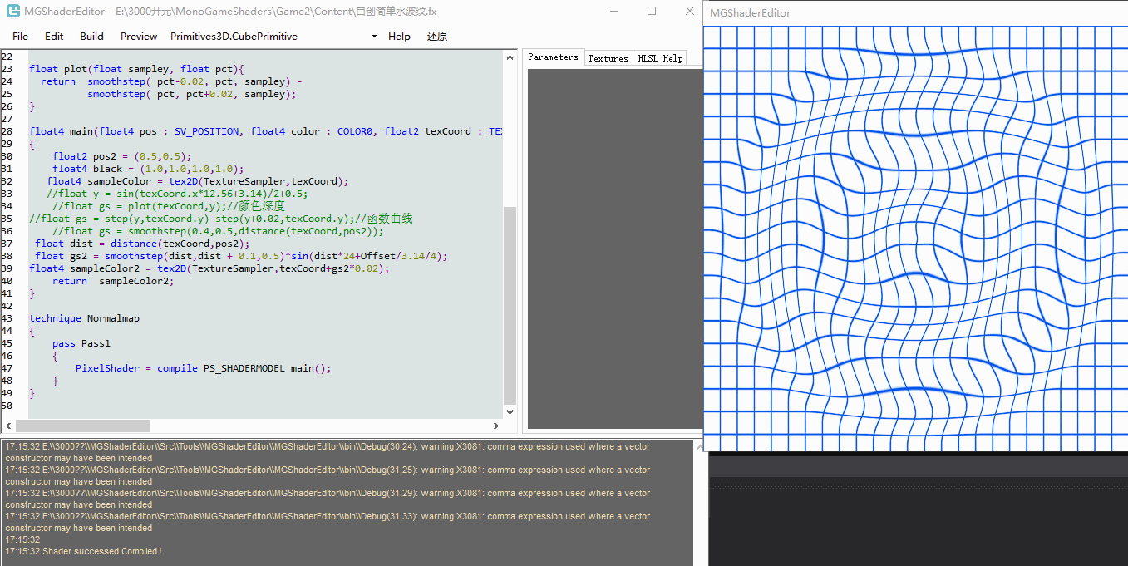Open the File menu
1128x566 pixels.
[x=20, y=37]
